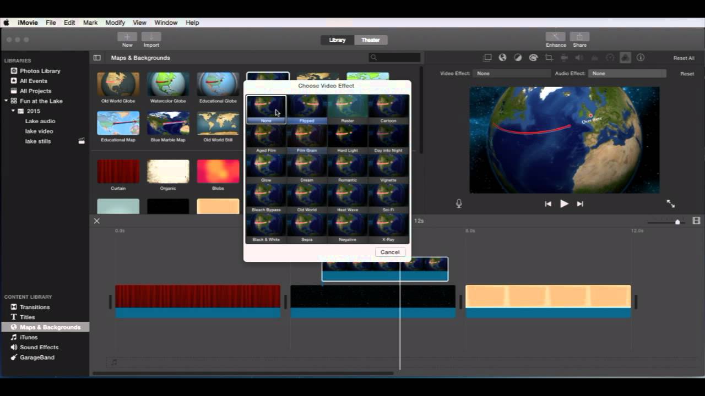Screen dimensions: 705x396
Task: Open the Modify menu
Action: [115, 23]
